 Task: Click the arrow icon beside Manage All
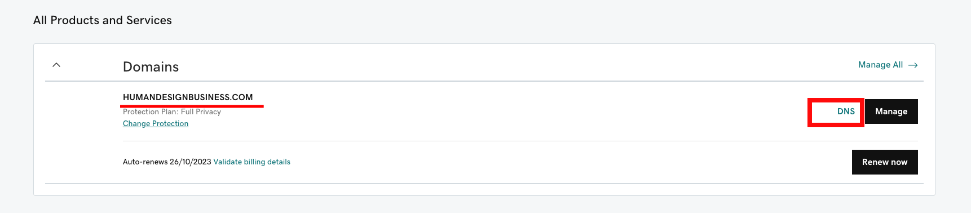(x=913, y=65)
